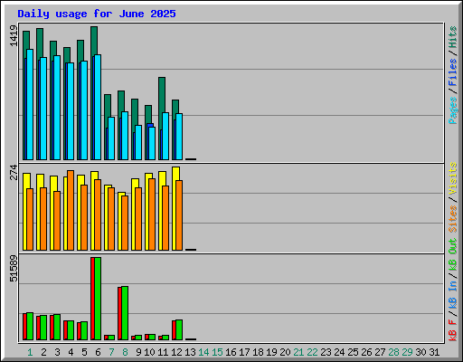Click day 16 on the x-axis

(x=231, y=352)
